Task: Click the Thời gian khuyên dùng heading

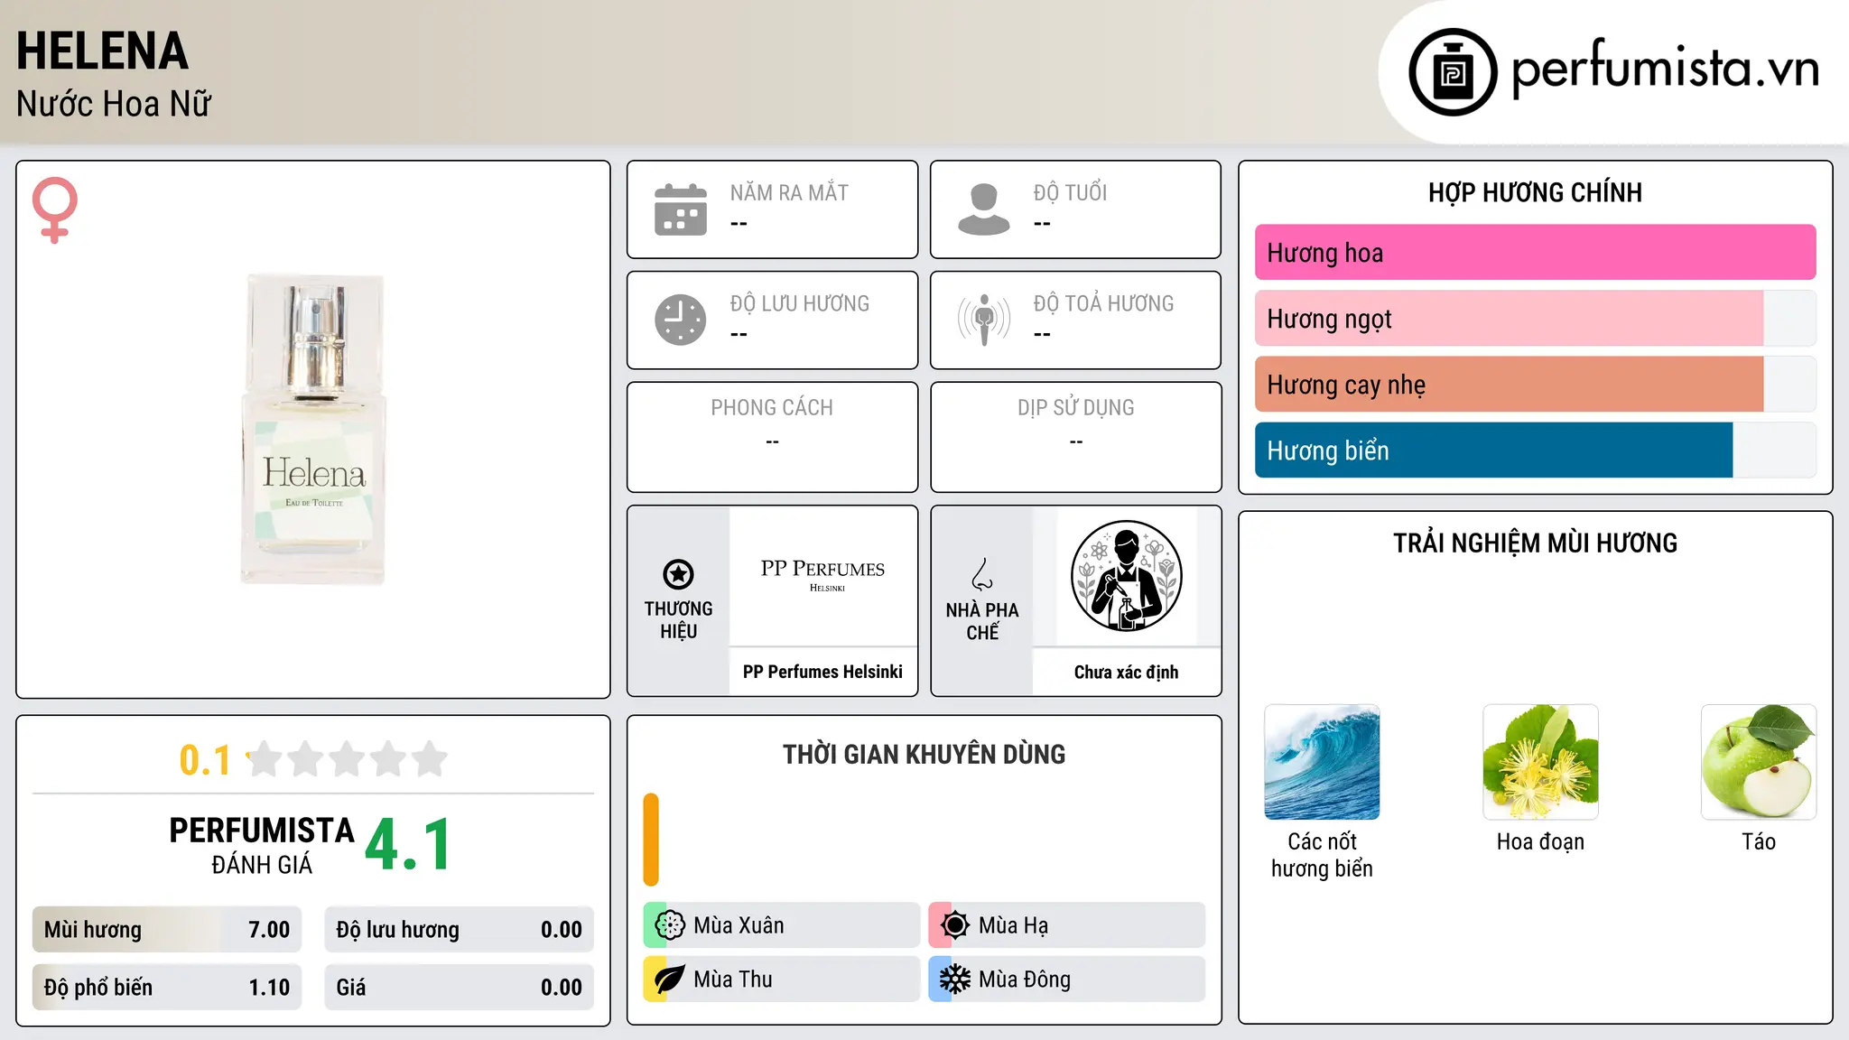Action: [x=924, y=754]
